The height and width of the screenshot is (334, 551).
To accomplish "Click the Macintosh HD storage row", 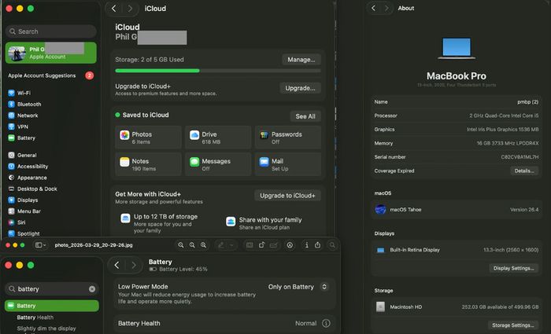I will 457,307.
